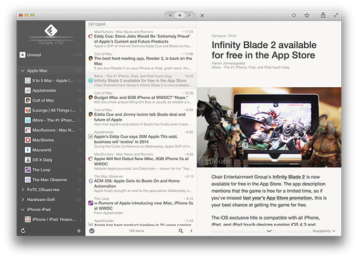Viewport: 358px width, 259px height.
Task: Open the MacStories feed
Action: 51,140
